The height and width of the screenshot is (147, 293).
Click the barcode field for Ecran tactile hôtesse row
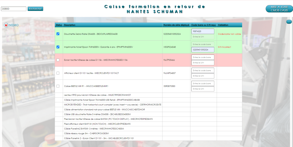coord(202,57)
